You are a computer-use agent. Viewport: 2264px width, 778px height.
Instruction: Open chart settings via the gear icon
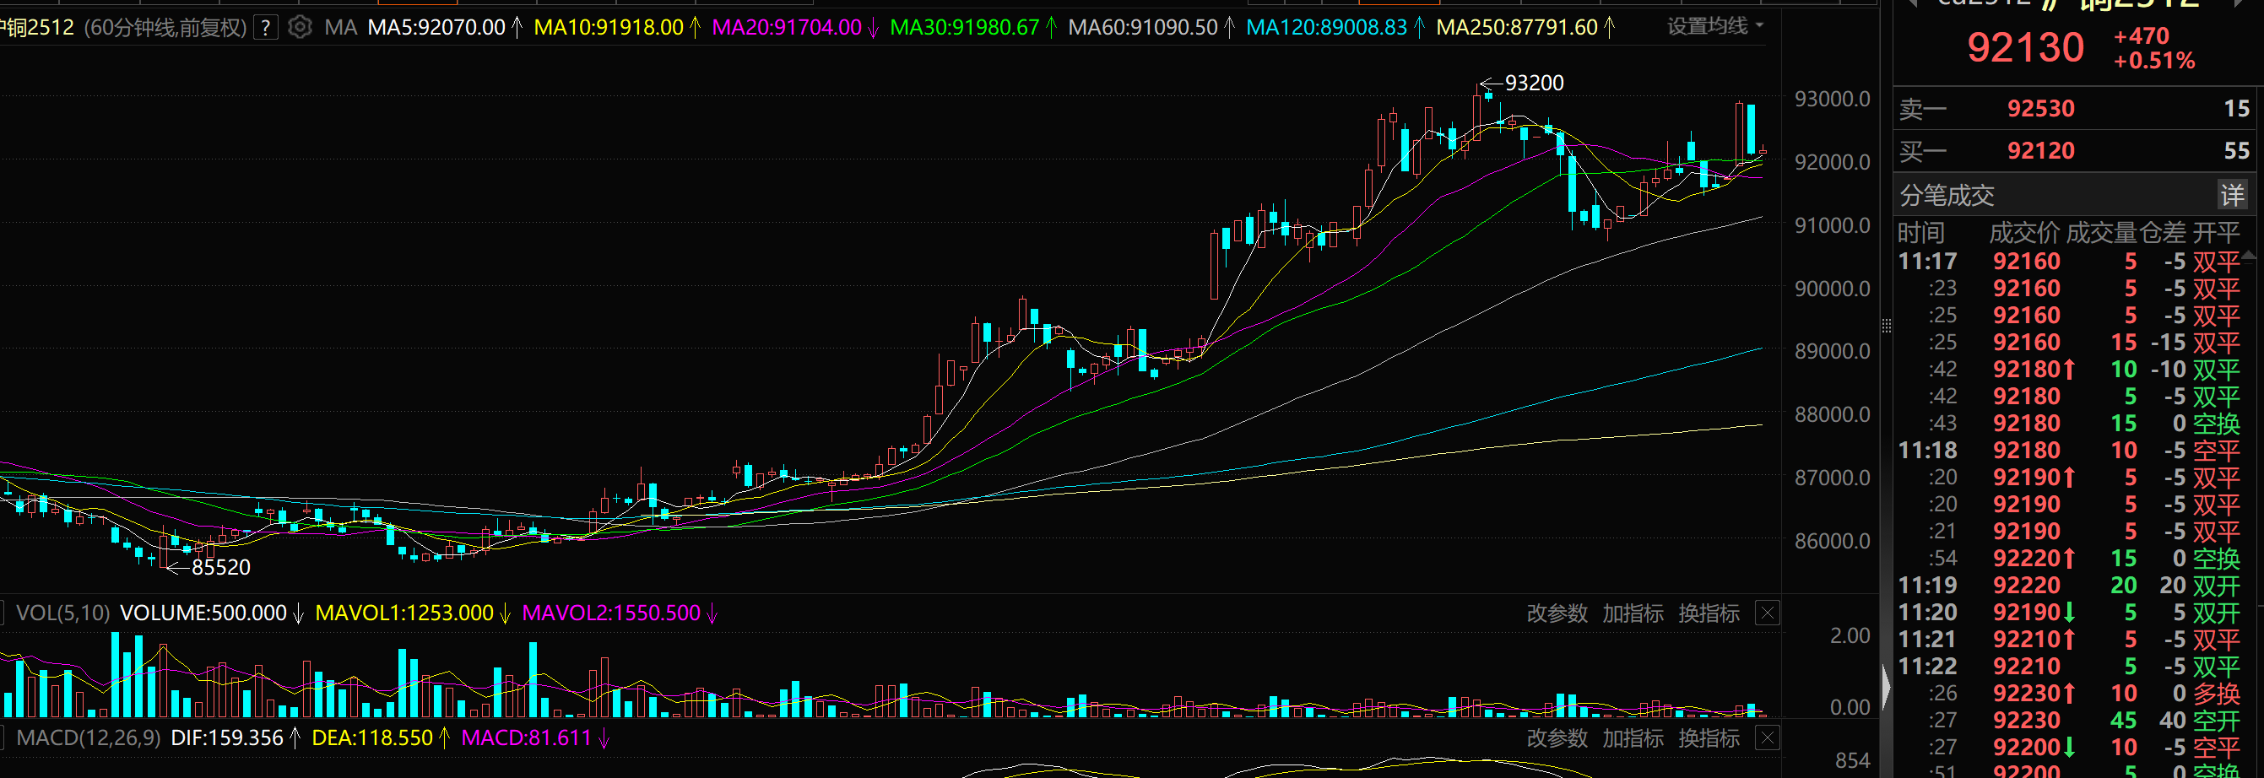click(300, 27)
